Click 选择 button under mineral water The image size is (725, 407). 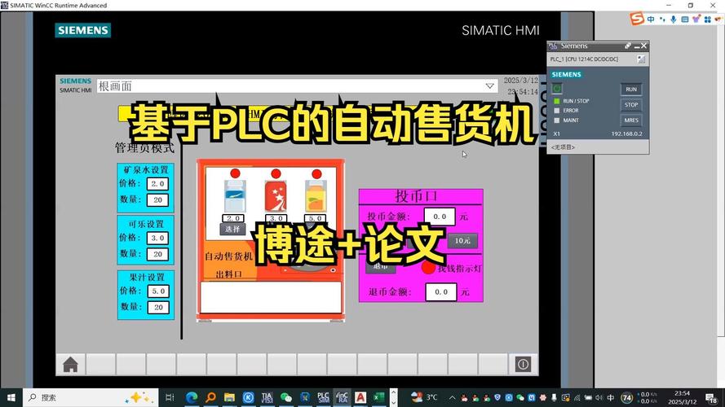coord(232,229)
